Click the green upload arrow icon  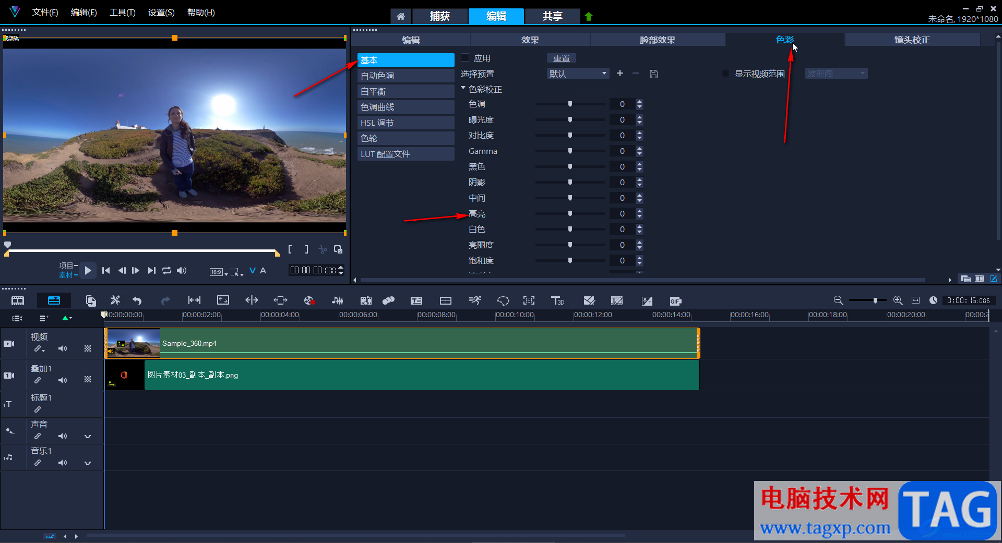tap(589, 16)
